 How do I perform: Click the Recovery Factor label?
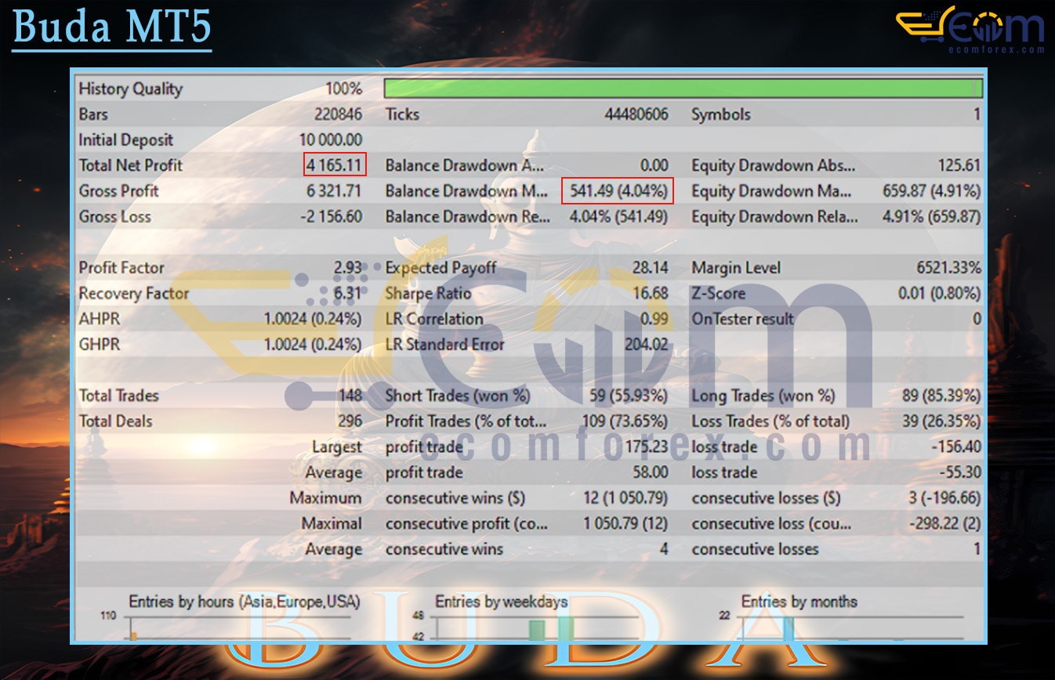click(x=134, y=294)
